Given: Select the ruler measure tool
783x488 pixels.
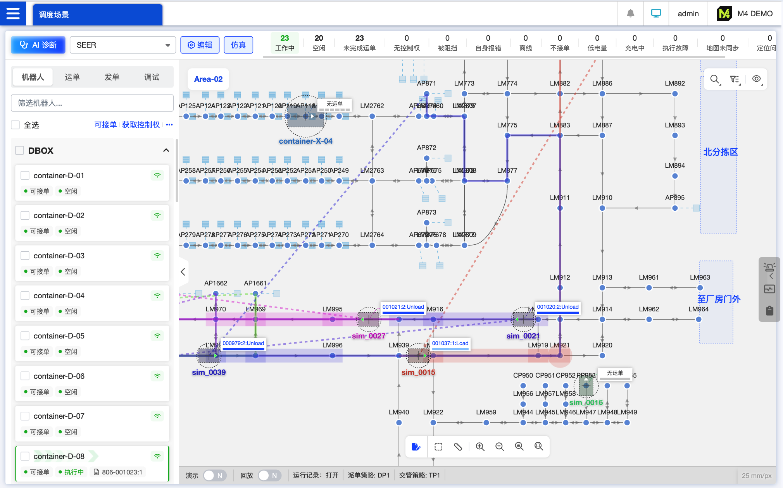Looking at the screenshot, I should [x=458, y=447].
